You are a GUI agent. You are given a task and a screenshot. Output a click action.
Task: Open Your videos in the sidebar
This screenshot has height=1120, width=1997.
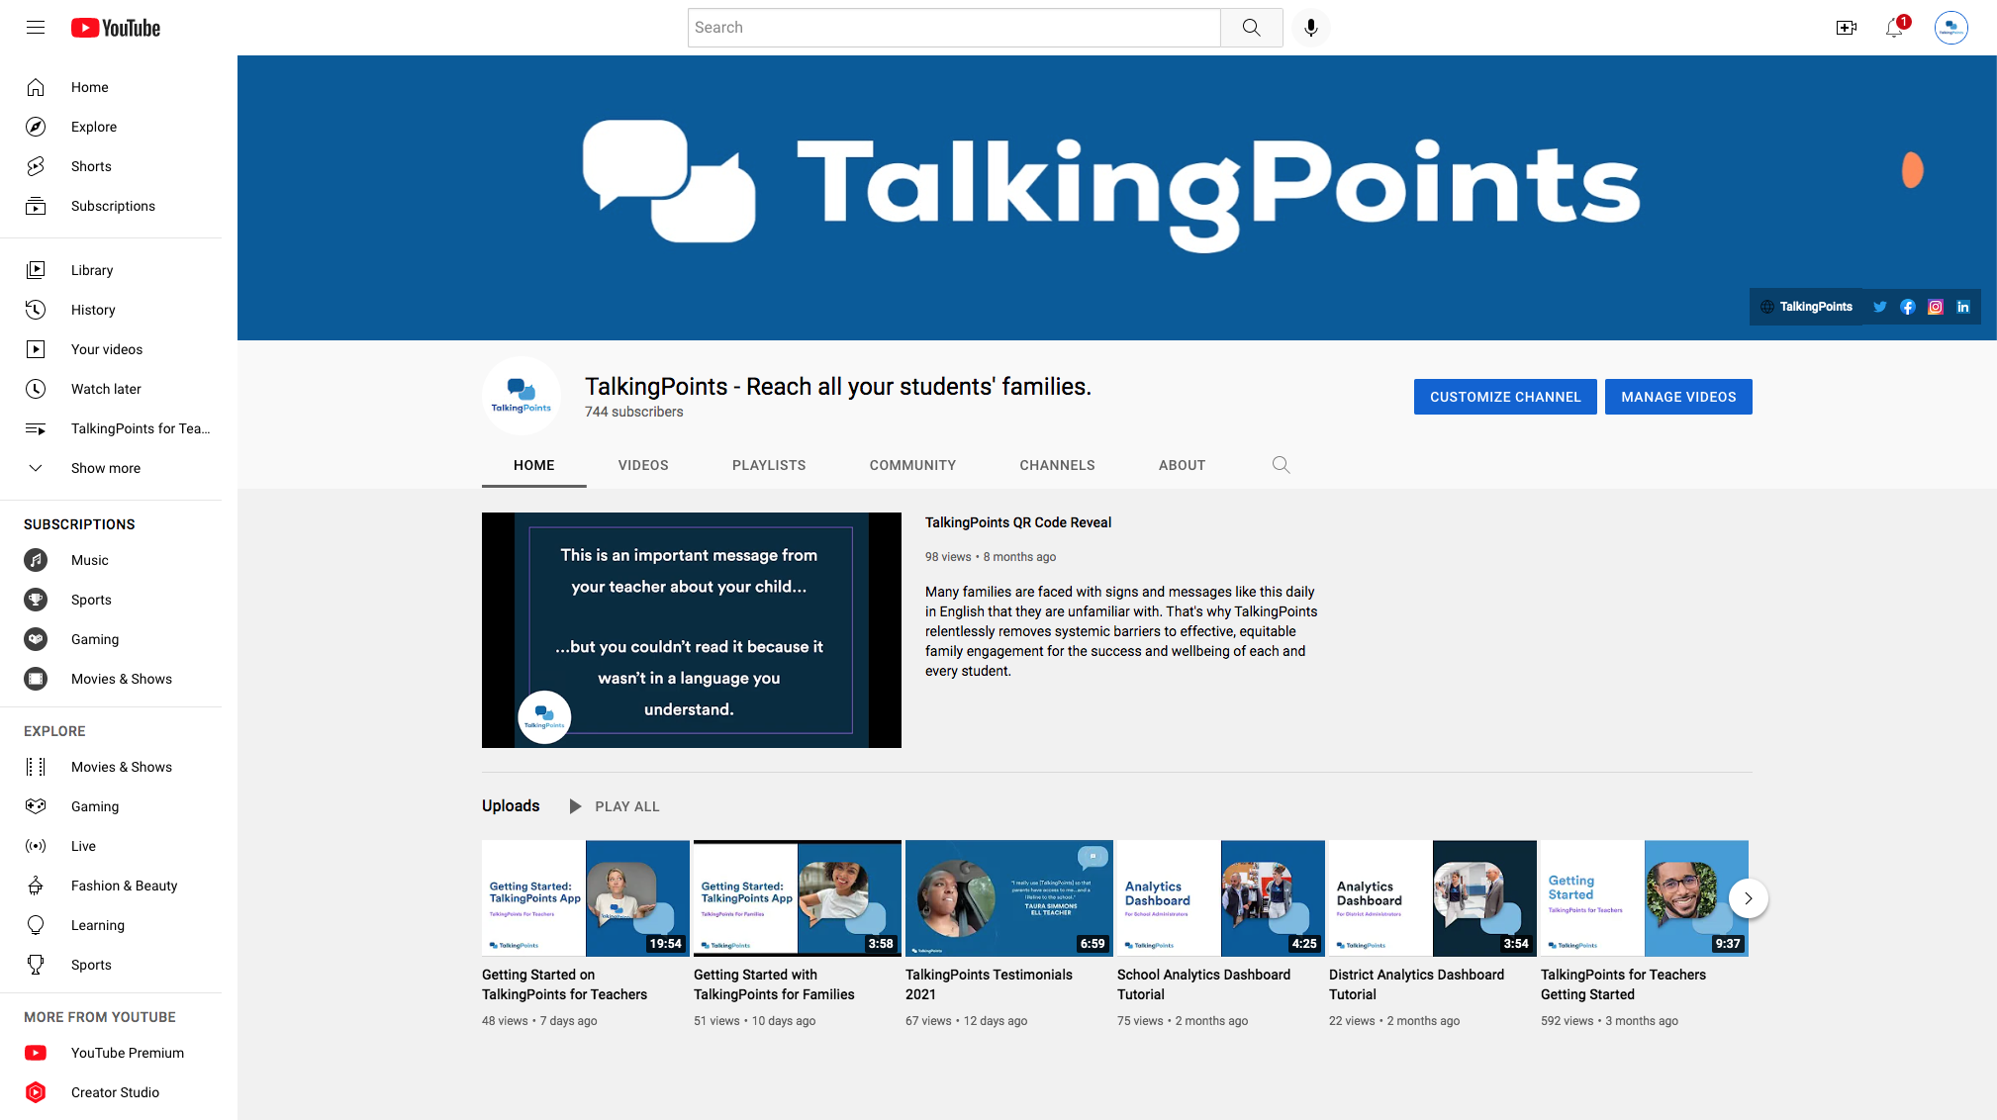111,349
